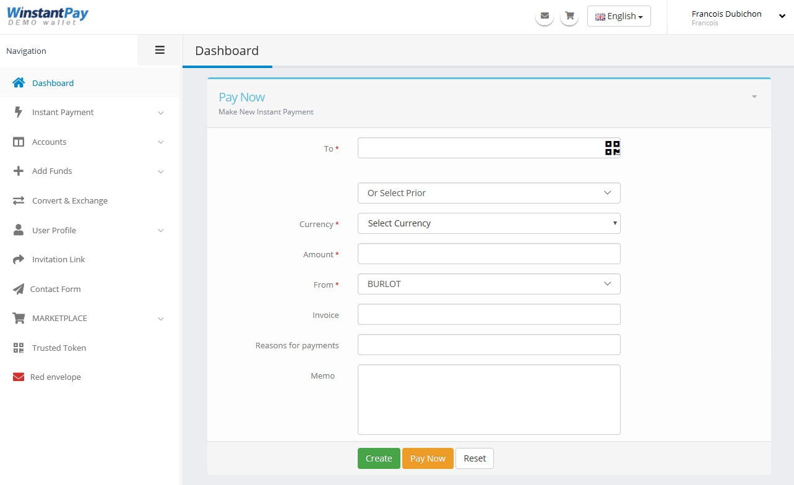This screenshot has width=794, height=485.
Task: Click the User Profile person icon
Action: [x=19, y=230]
